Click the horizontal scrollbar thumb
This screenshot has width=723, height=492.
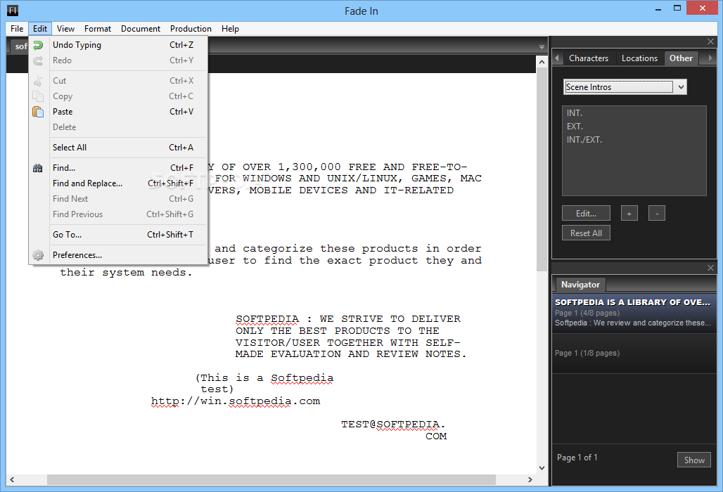[271, 479]
